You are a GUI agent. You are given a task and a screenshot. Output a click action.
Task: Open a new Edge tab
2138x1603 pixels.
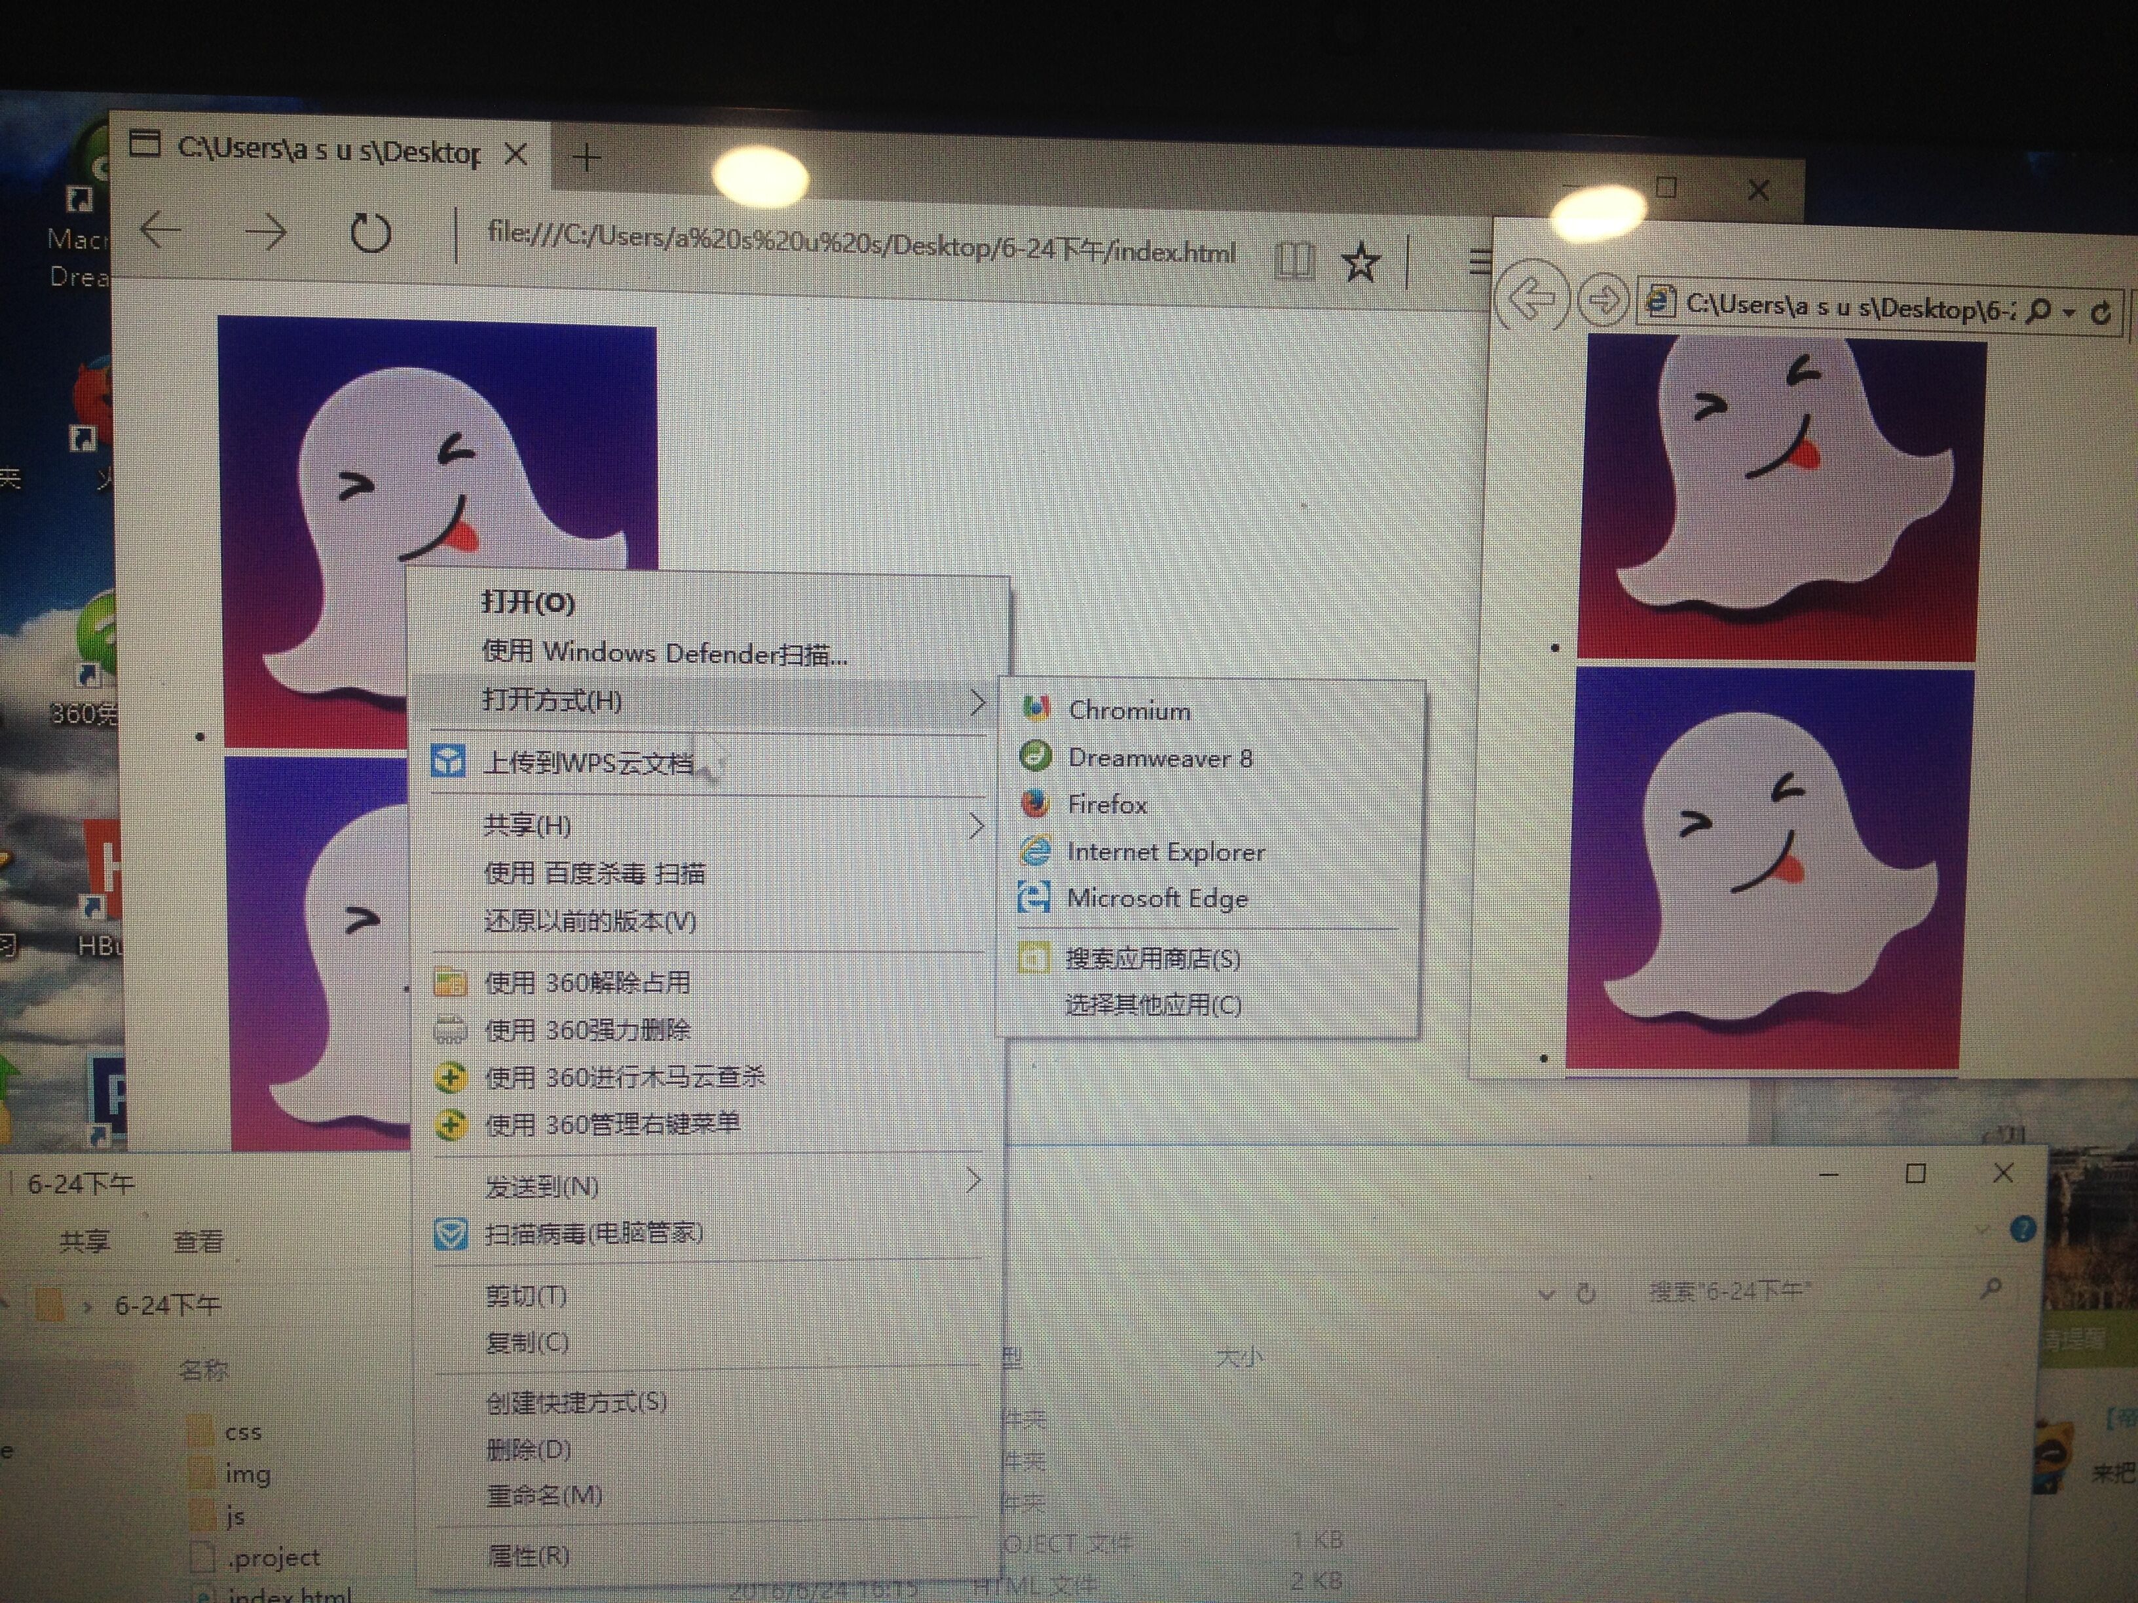pos(587,157)
